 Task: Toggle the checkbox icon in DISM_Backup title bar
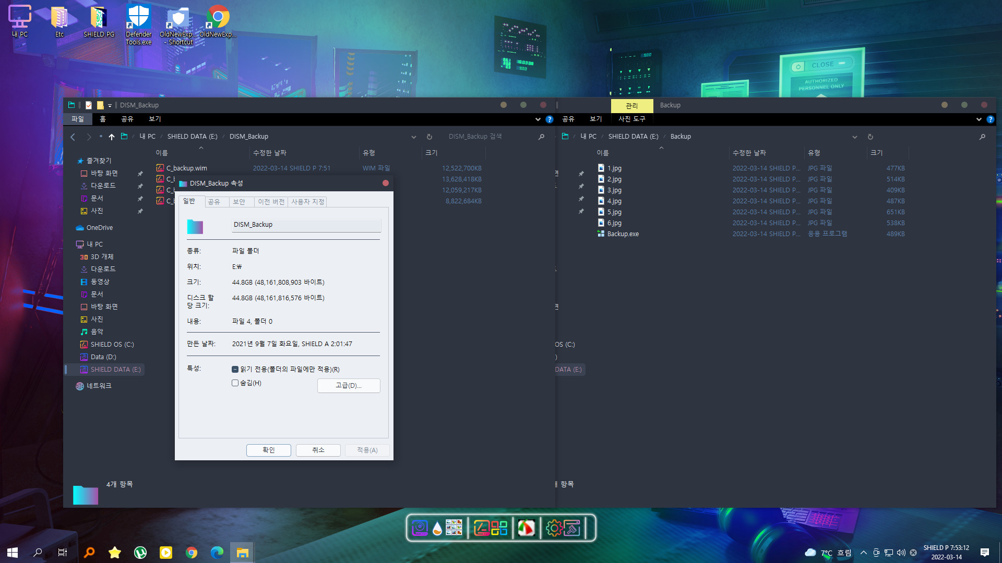(89, 105)
